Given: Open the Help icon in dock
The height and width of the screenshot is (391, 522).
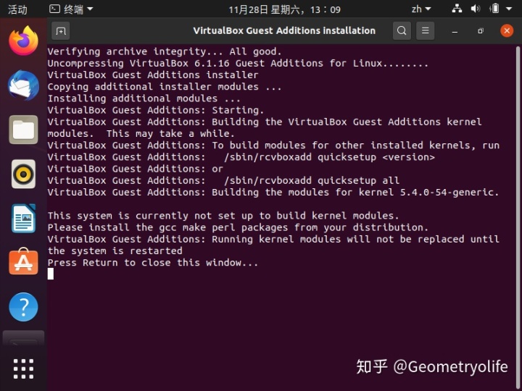Looking at the screenshot, I should coord(23,307).
